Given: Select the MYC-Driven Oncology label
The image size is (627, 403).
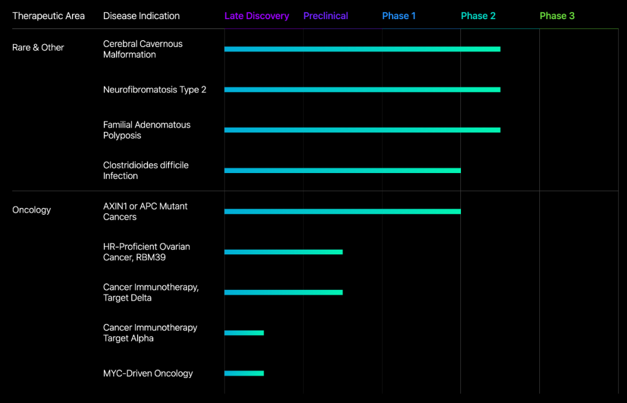Looking at the screenshot, I should coord(148,373).
